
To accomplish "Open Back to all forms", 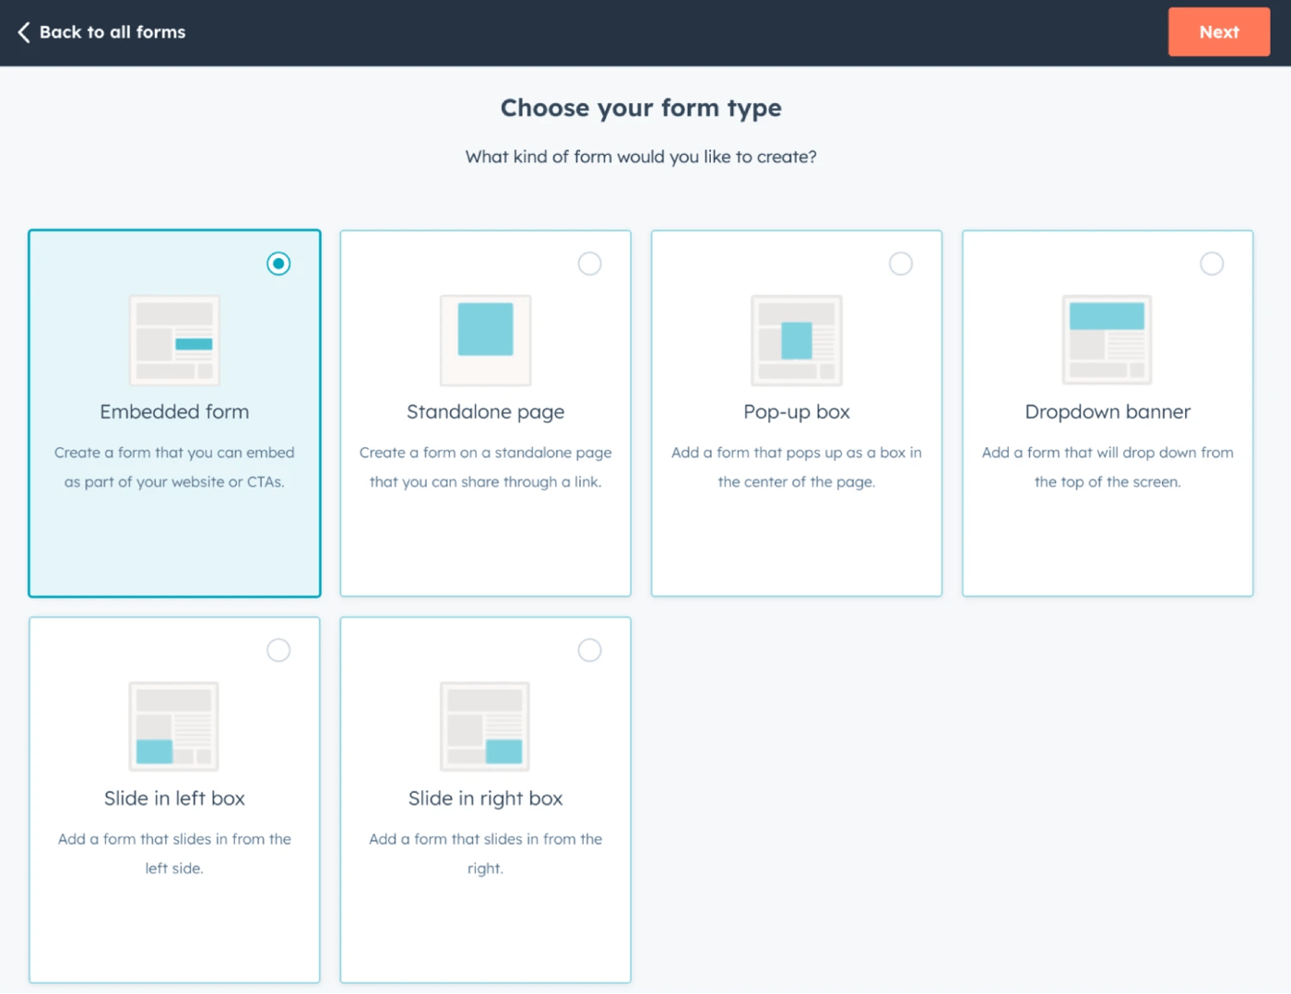I will click(100, 32).
